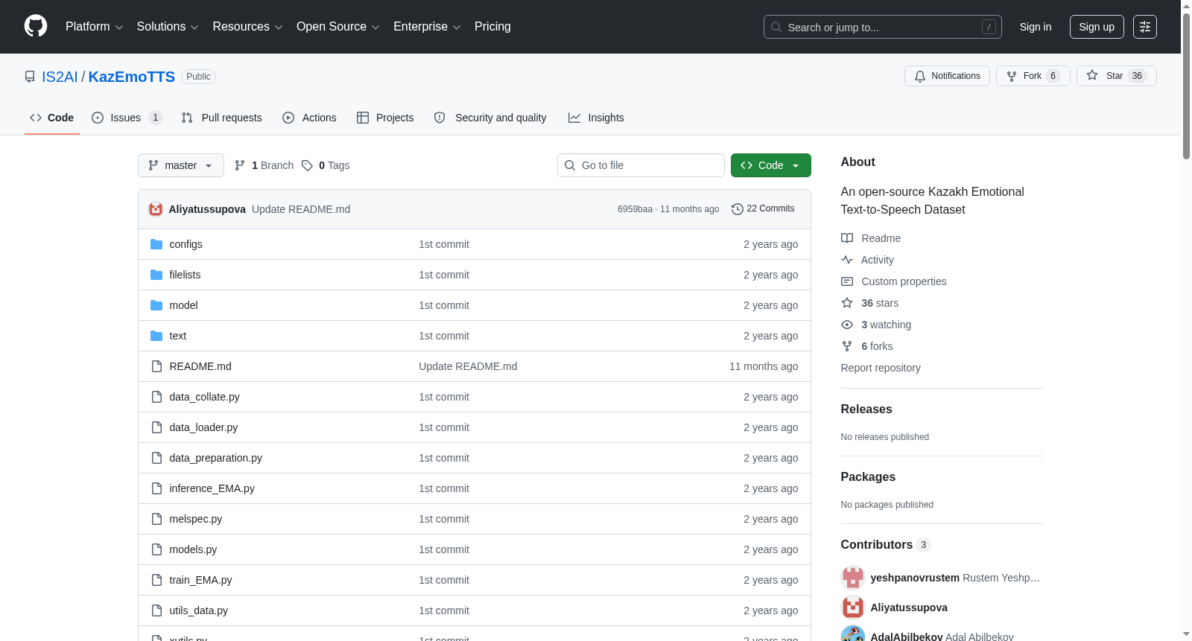Select the Code tab
1192x641 pixels.
pyautogui.click(x=52, y=118)
